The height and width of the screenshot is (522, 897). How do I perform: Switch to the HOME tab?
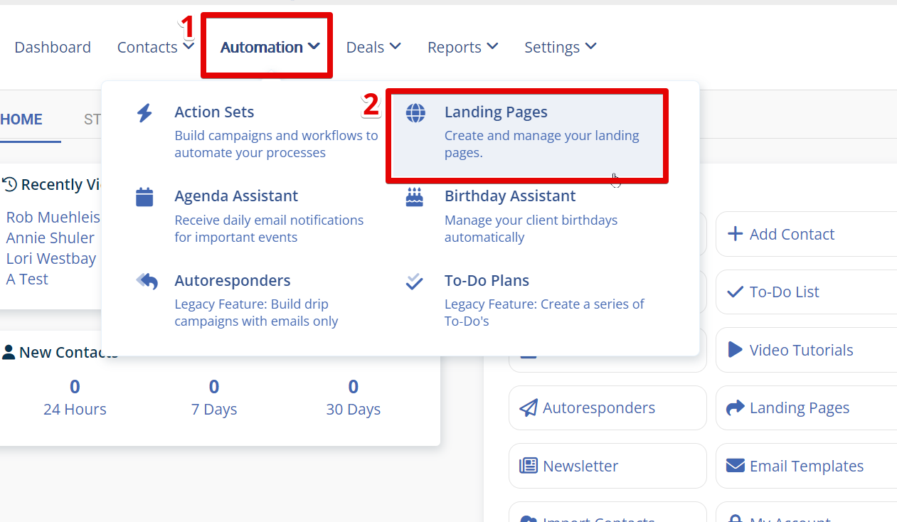21,119
